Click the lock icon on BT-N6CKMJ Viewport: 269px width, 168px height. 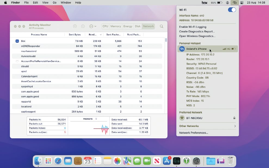(234, 118)
